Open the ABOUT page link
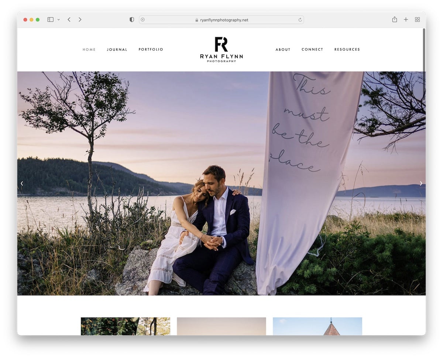 coord(283,49)
